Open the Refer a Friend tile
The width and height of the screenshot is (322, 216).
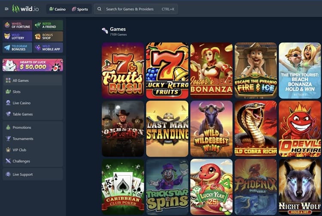(48, 25)
